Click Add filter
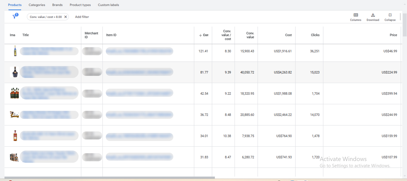 click(x=82, y=17)
